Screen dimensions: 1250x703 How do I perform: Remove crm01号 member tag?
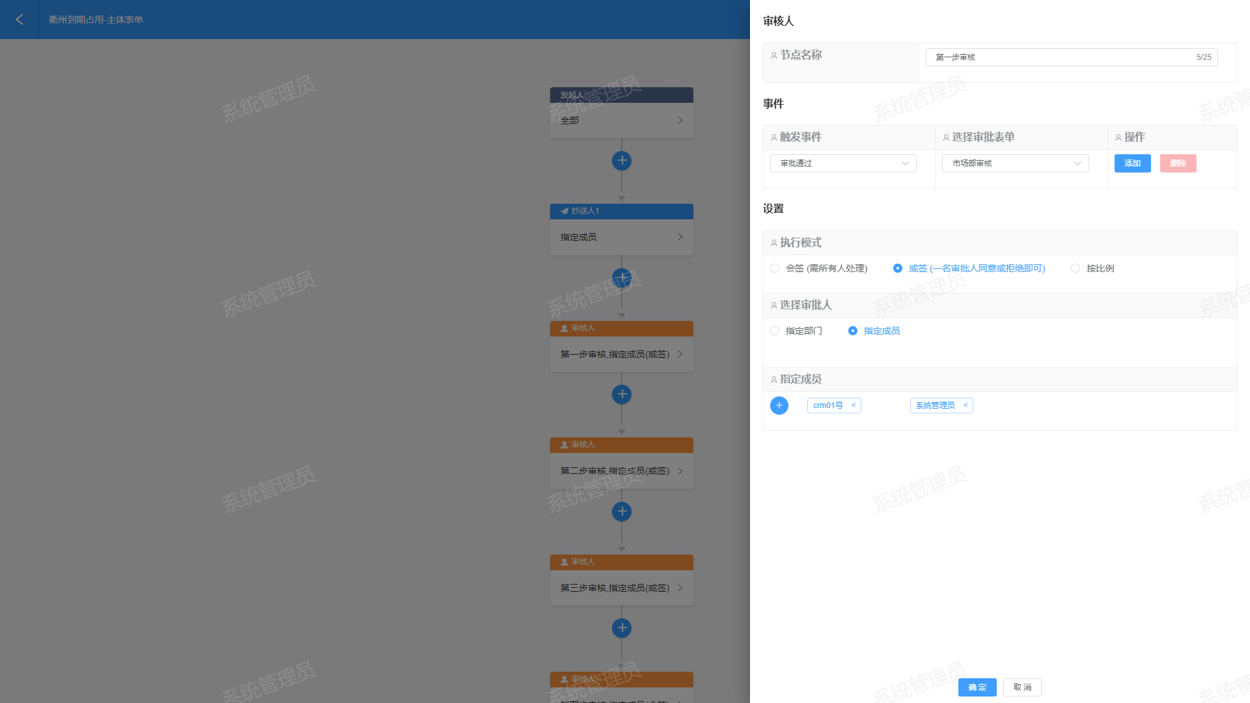pos(854,406)
